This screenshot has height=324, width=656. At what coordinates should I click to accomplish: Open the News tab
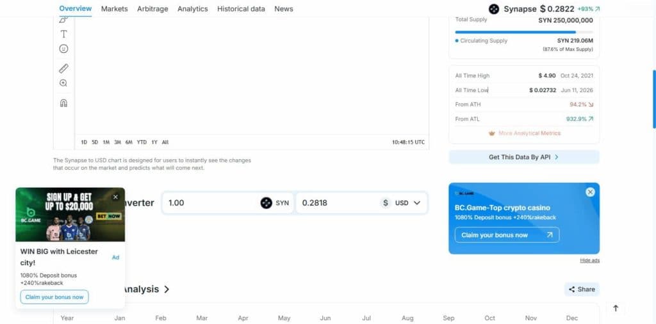coord(284,9)
